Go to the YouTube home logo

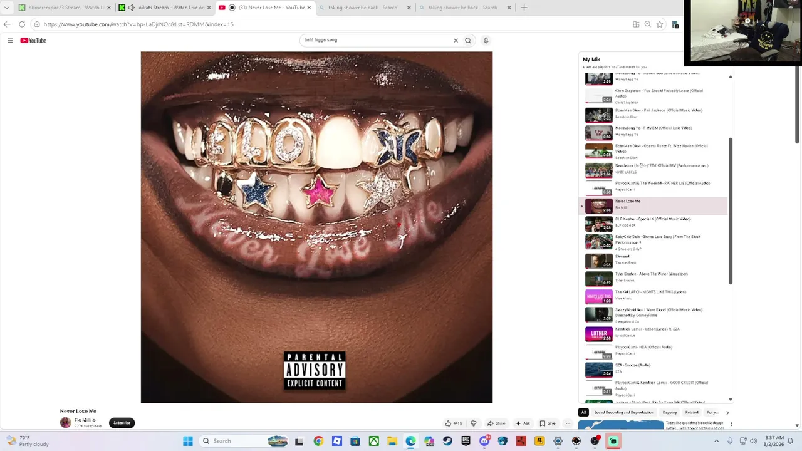(33, 41)
